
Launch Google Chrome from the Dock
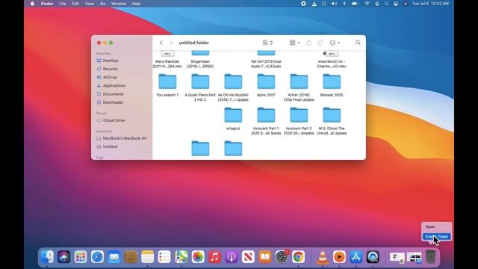(299, 257)
